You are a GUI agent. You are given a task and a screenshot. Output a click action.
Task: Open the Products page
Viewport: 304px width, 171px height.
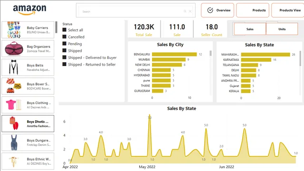coord(253,10)
